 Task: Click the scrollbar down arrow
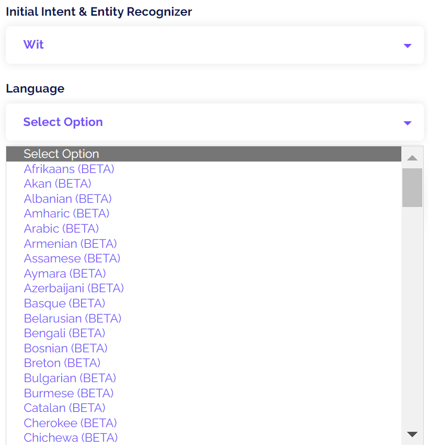[x=412, y=434]
